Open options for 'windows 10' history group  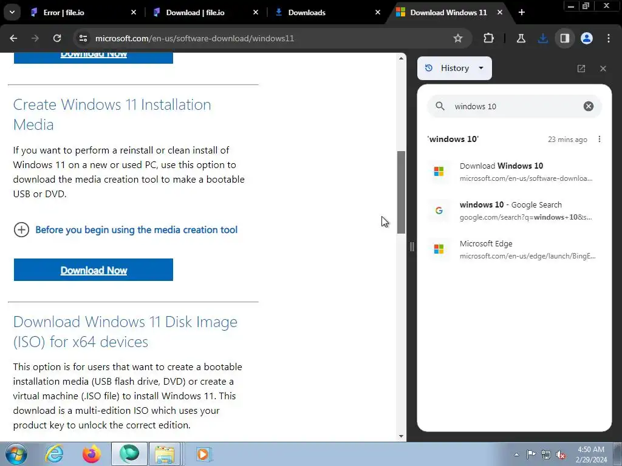(600, 139)
